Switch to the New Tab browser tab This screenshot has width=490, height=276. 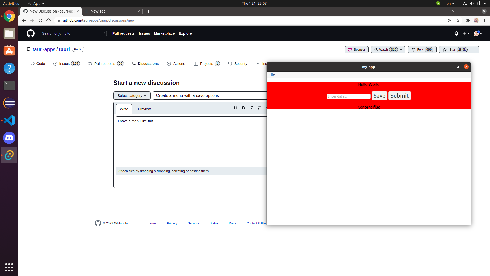coord(112,11)
